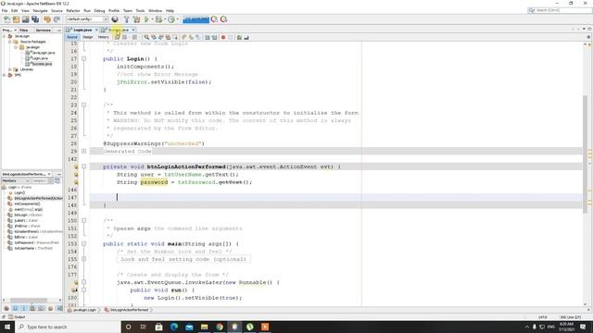Click the Navigator filter icon showing inherited members
Viewport: 593px width, 333px height.
[6, 308]
